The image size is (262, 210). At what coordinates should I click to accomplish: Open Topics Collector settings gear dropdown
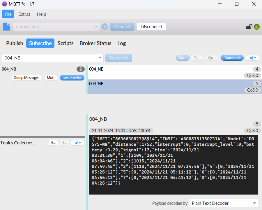pyautogui.click(x=77, y=143)
